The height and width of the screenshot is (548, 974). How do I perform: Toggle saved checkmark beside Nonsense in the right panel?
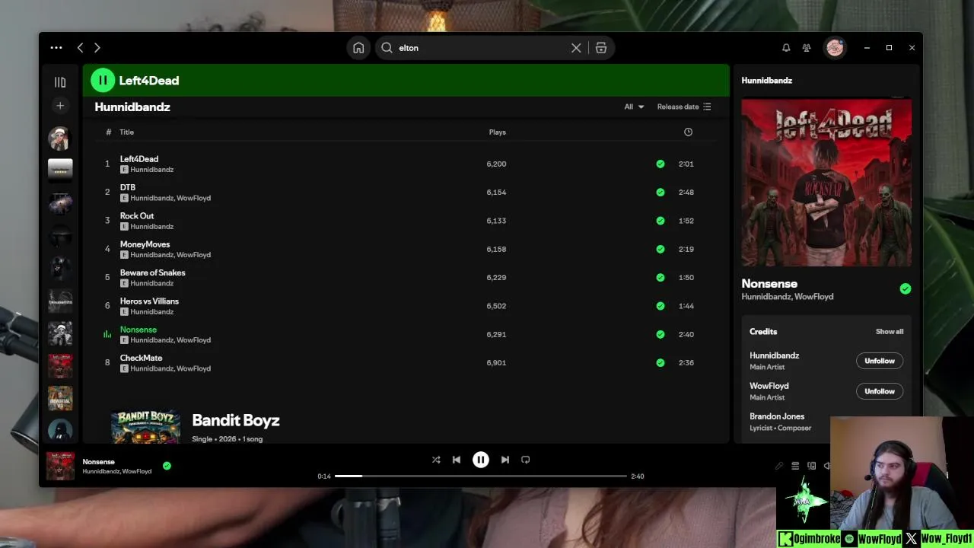coord(905,288)
